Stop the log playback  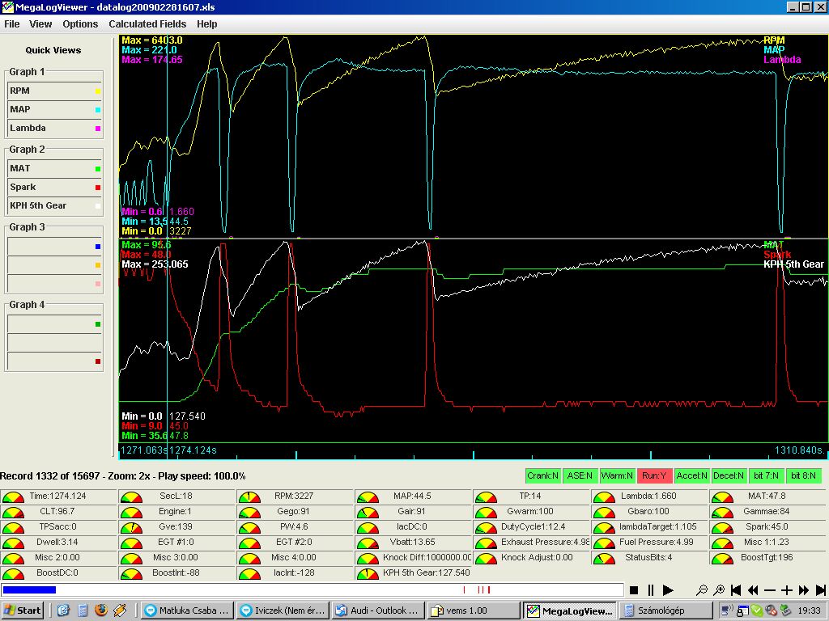(x=635, y=591)
